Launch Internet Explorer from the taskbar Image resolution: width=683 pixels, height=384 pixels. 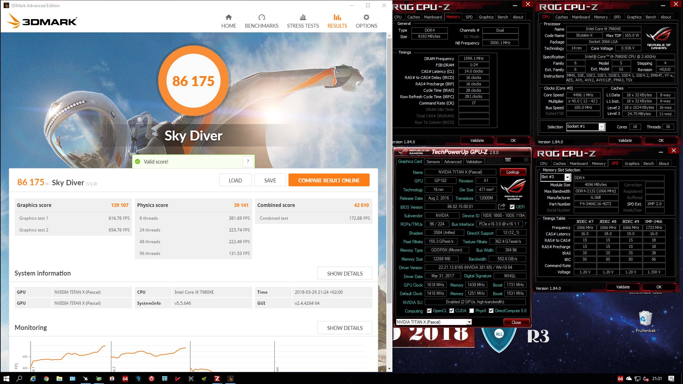pyautogui.click(x=33, y=378)
